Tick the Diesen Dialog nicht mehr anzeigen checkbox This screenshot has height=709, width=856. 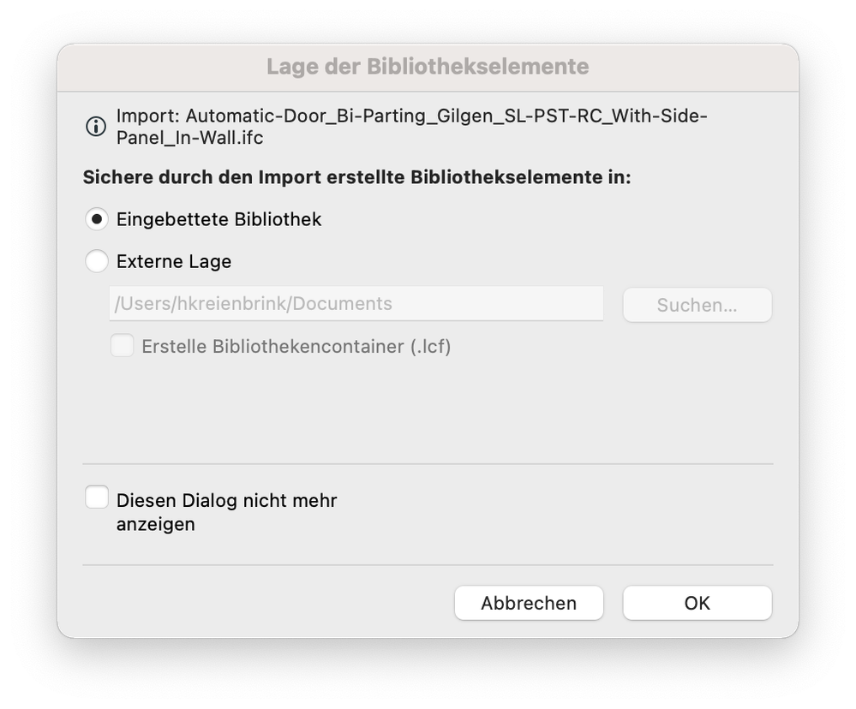(x=97, y=497)
